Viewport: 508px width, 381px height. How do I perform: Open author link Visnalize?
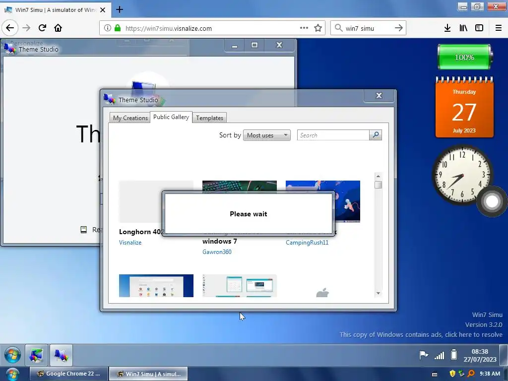(130, 242)
